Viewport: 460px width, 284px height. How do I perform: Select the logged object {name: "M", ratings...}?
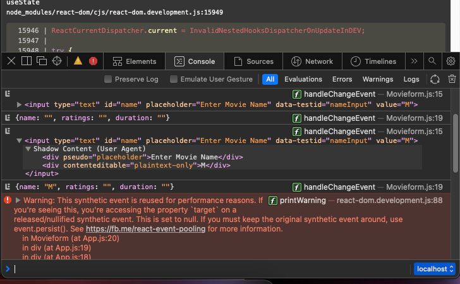(x=95, y=187)
